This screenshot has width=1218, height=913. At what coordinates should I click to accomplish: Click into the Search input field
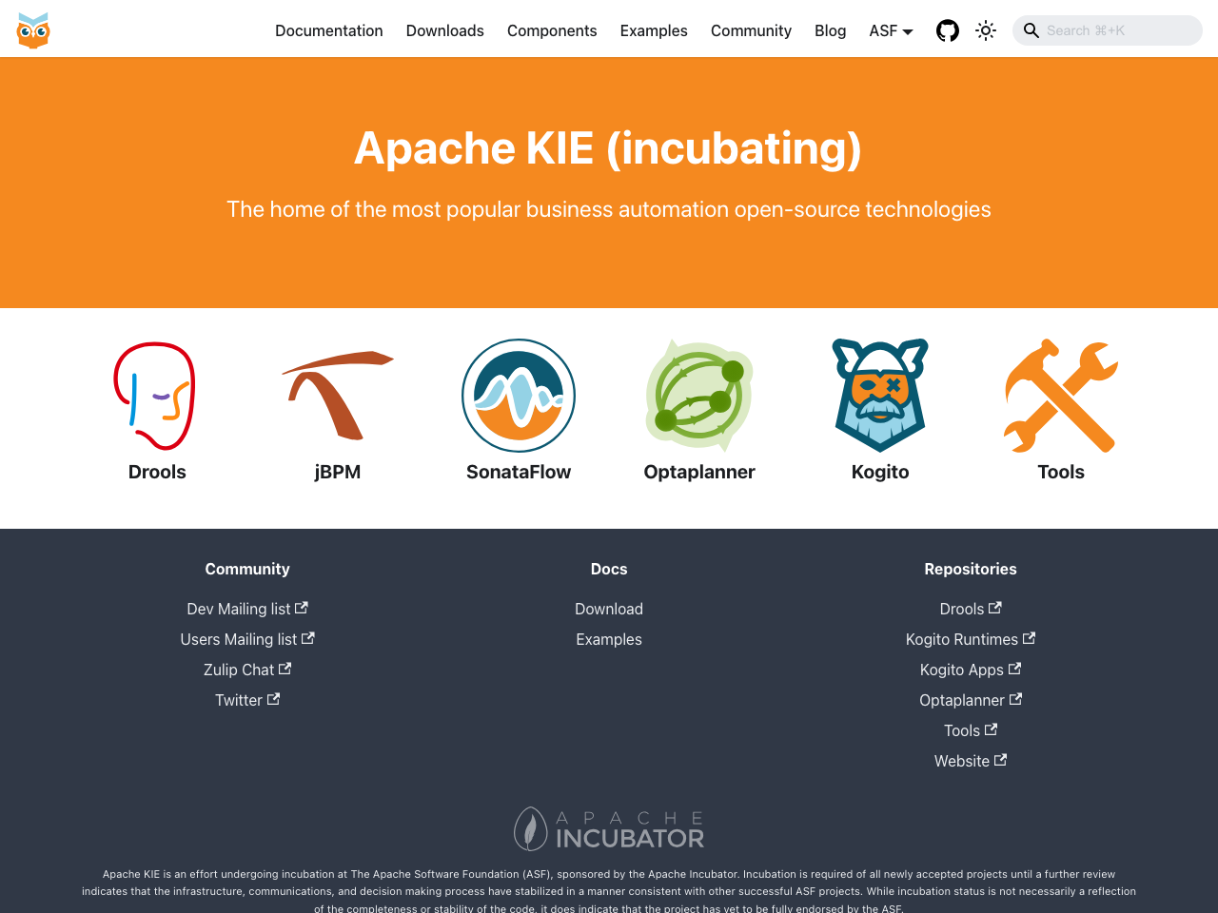1113,30
